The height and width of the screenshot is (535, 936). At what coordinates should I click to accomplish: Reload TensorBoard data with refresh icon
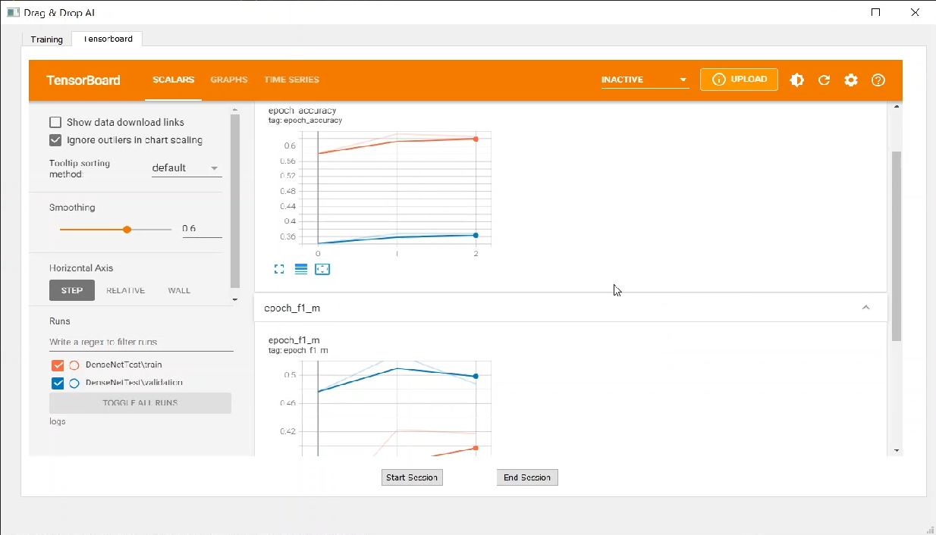click(824, 80)
